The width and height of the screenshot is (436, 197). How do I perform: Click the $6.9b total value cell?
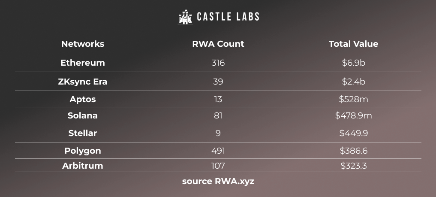[353, 63]
